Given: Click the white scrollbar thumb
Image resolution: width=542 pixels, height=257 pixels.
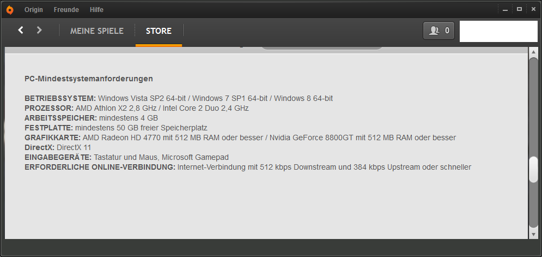Looking at the screenshot, I should point(533,170).
